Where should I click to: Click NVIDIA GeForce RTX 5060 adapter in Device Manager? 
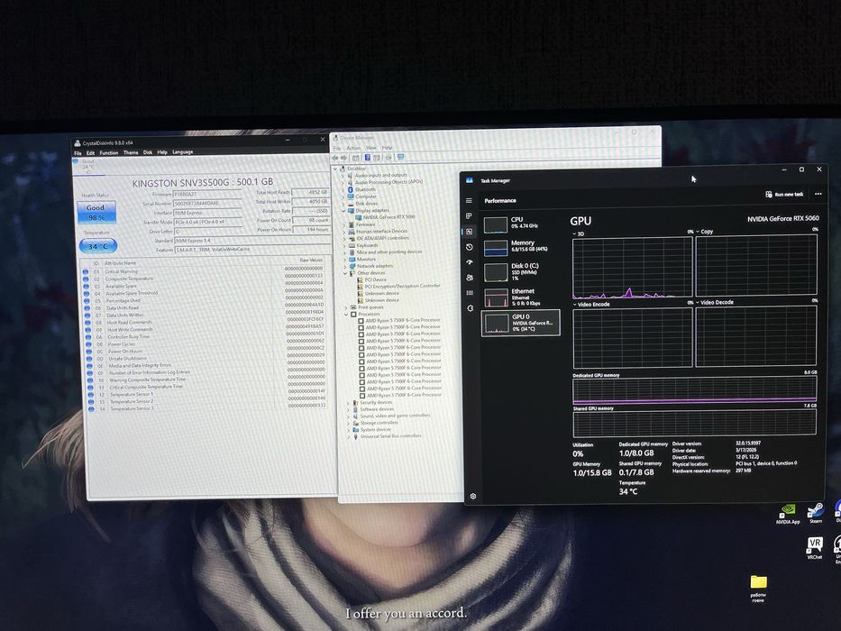(x=386, y=217)
